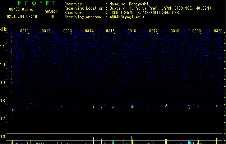Click the yellow intensity spike near 0314
226x144 pixels.
pyautogui.click(x=93, y=140)
